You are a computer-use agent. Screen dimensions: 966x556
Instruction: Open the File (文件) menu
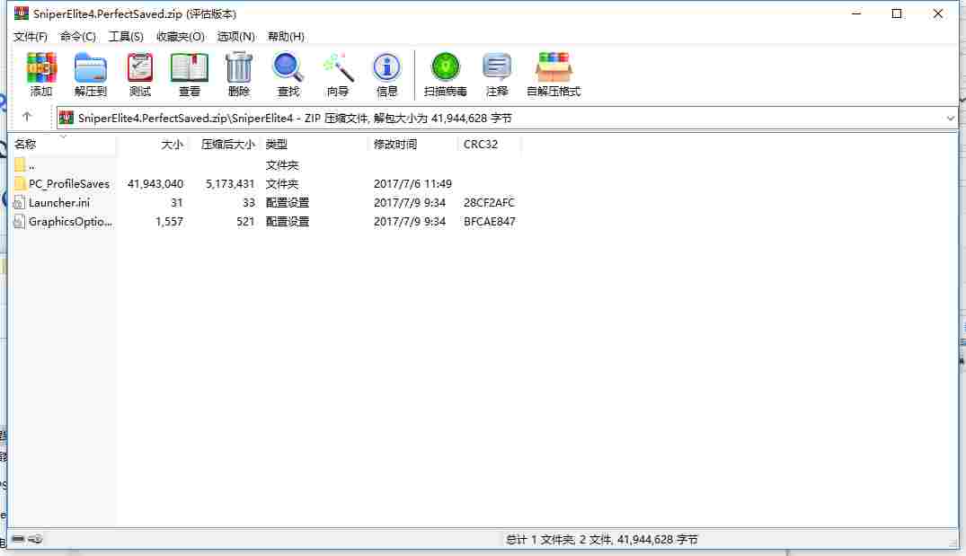coord(31,36)
